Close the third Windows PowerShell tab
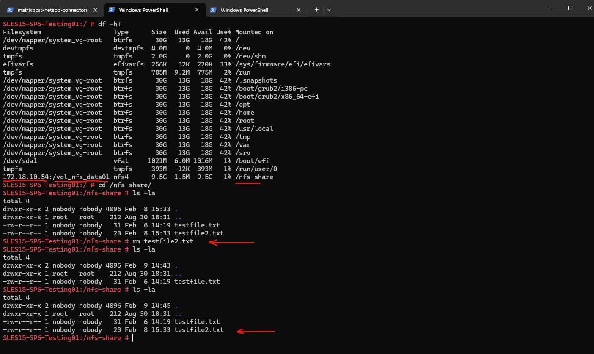 click(299, 10)
